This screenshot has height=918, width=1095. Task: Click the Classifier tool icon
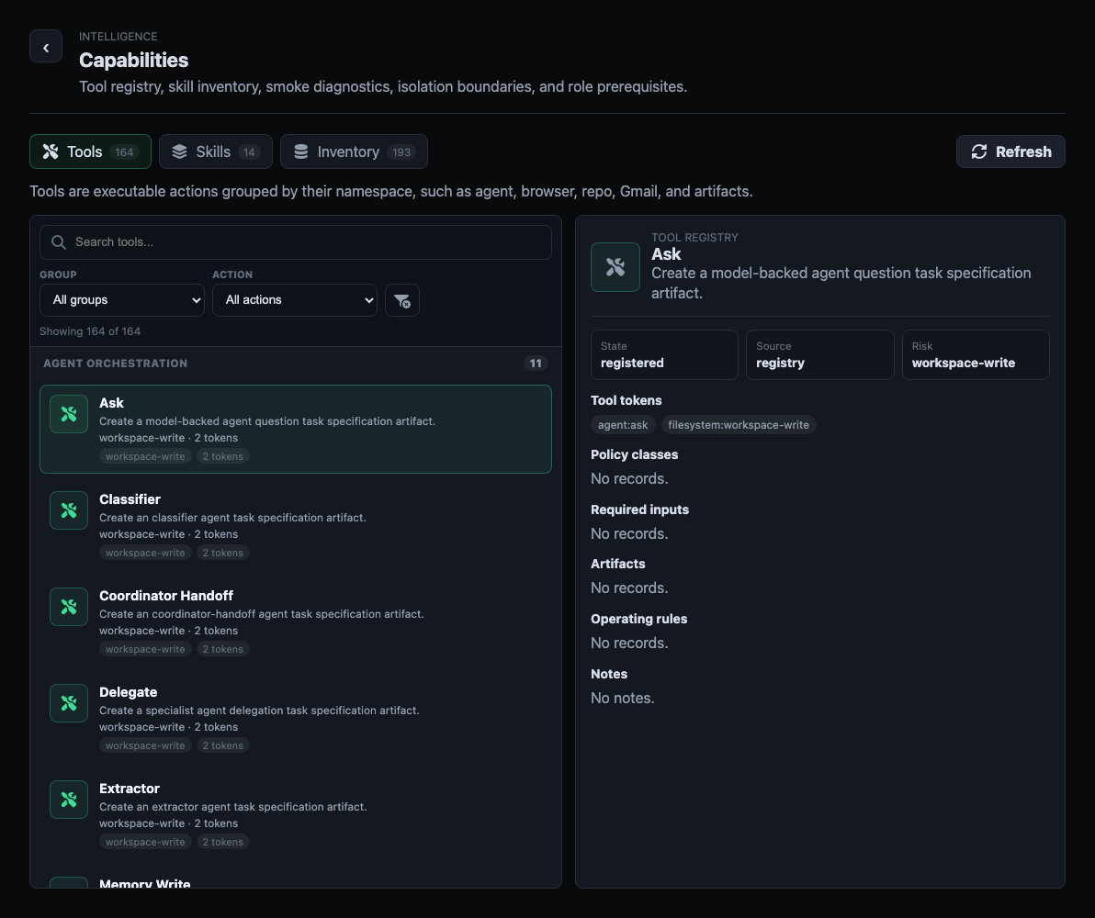69,510
